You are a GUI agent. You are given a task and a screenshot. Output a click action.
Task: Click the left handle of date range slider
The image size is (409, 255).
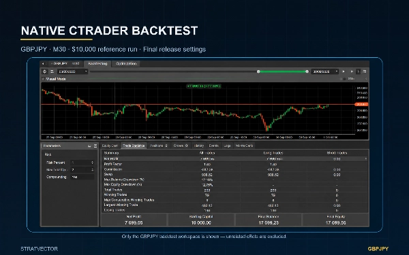coord(258,71)
